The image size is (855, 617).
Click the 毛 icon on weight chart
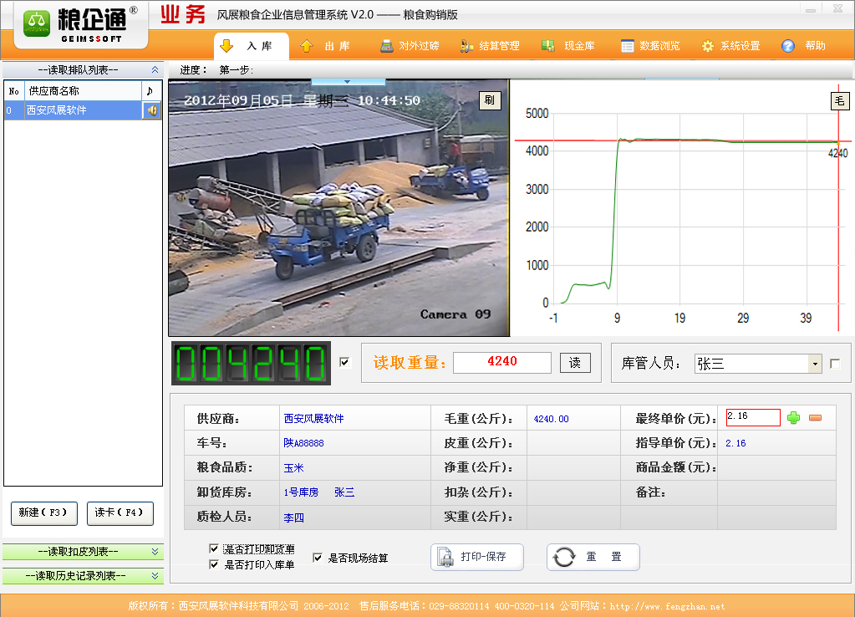839,101
